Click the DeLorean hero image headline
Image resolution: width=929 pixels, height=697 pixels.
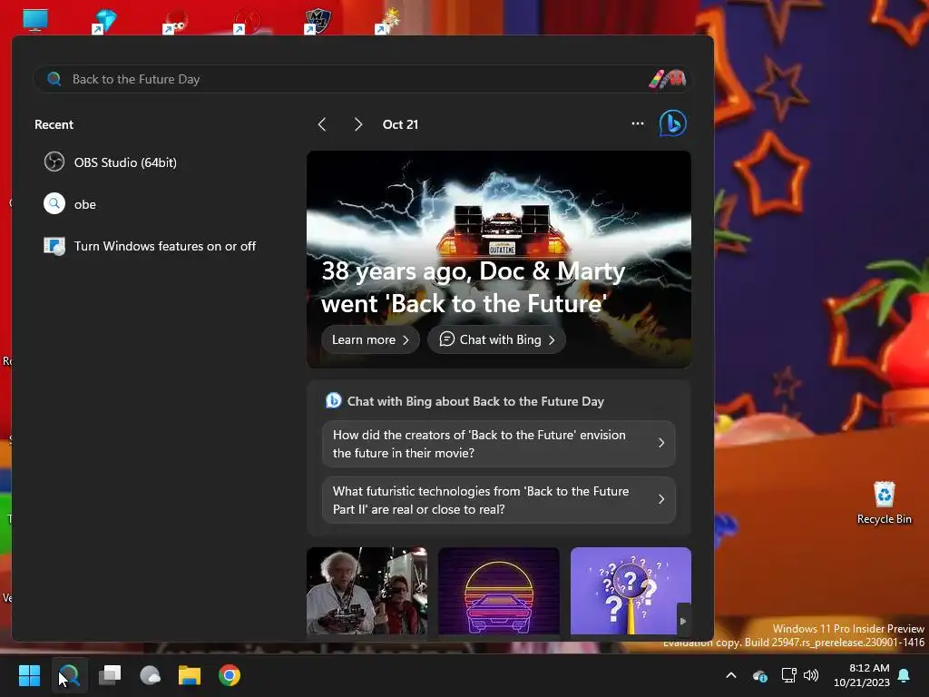[473, 288]
